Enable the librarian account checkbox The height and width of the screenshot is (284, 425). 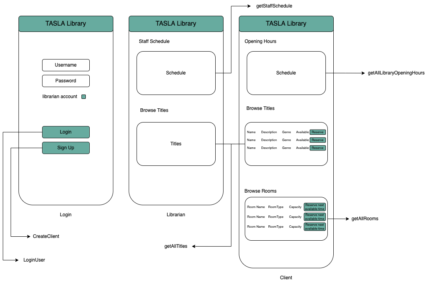pos(83,96)
